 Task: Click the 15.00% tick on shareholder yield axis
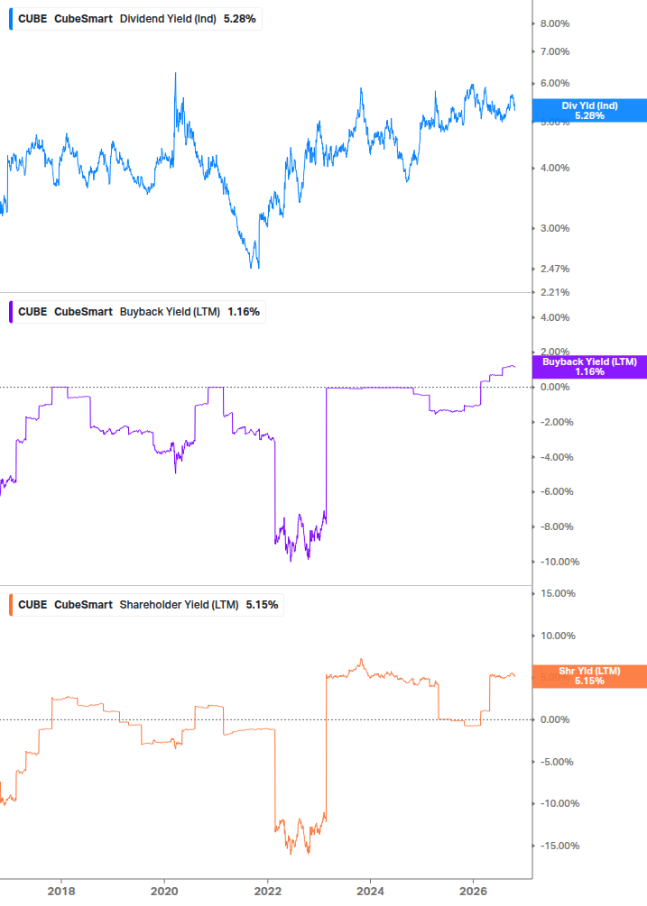click(558, 593)
